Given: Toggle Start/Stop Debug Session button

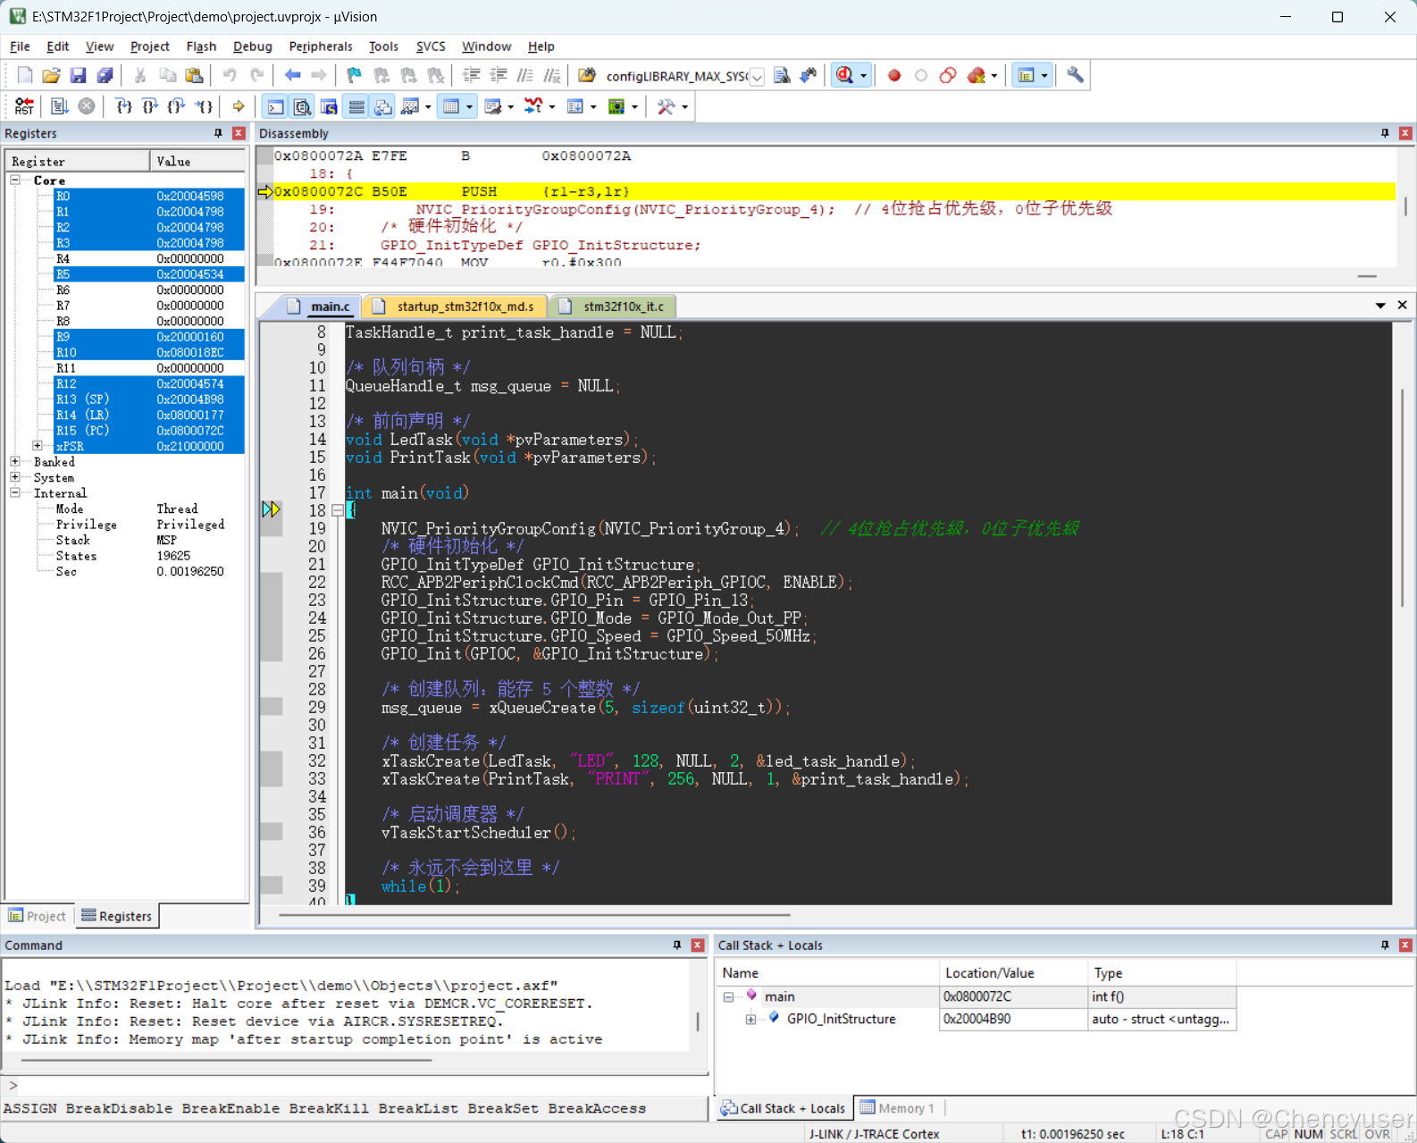Looking at the screenshot, I should [x=844, y=76].
